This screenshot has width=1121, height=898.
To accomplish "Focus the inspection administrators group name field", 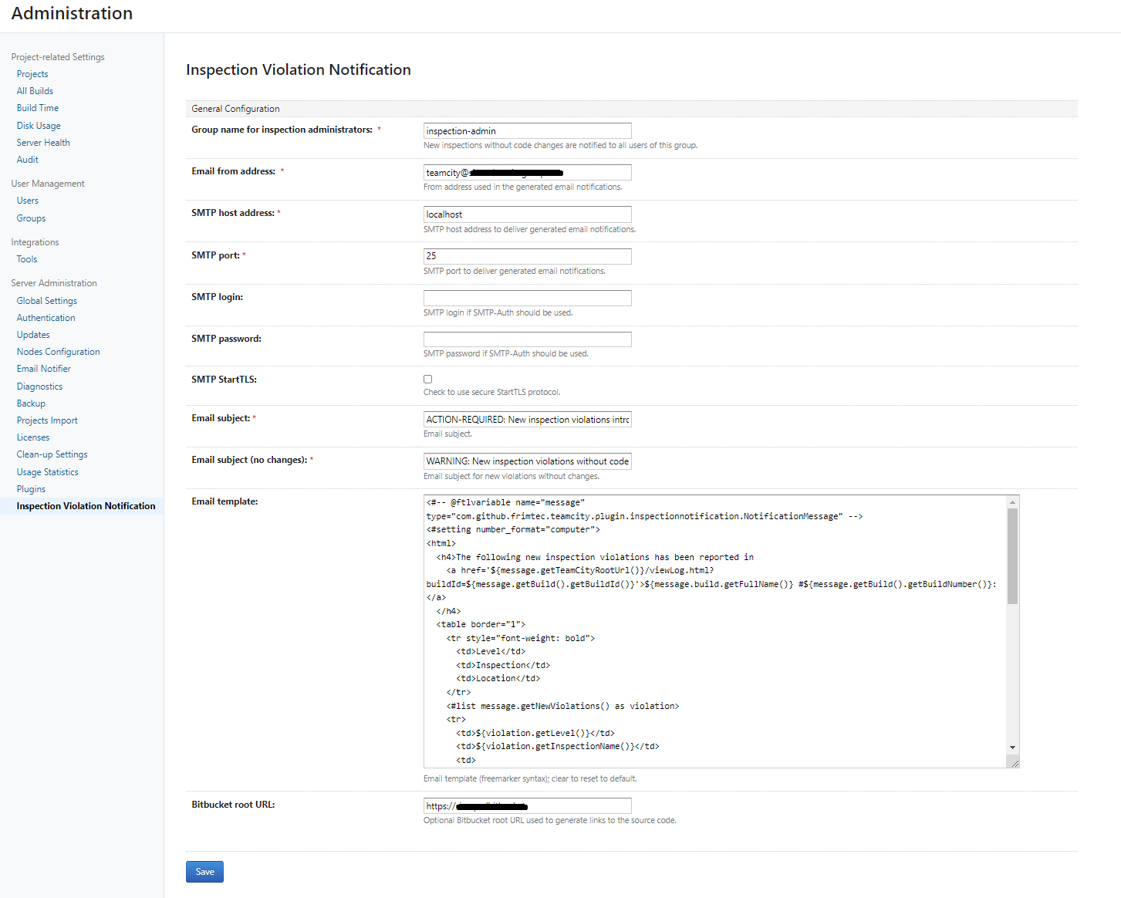I will pyautogui.click(x=528, y=131).
